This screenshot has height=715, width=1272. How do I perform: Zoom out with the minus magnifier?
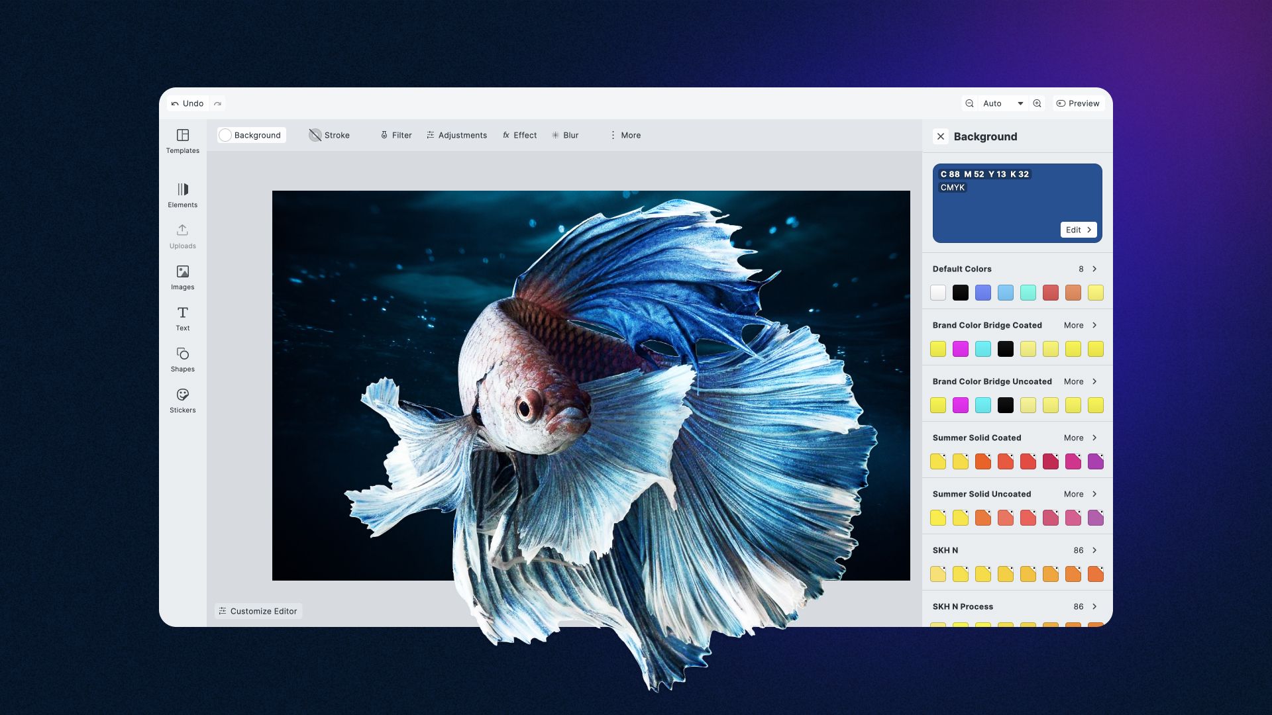point(969,103)
